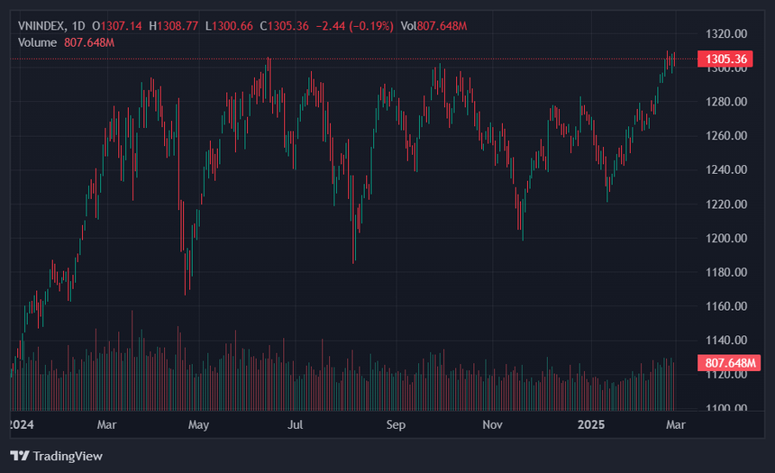Select the Nov time axis label
Screen dimensions: 775x473
click(x=492, y=424)
